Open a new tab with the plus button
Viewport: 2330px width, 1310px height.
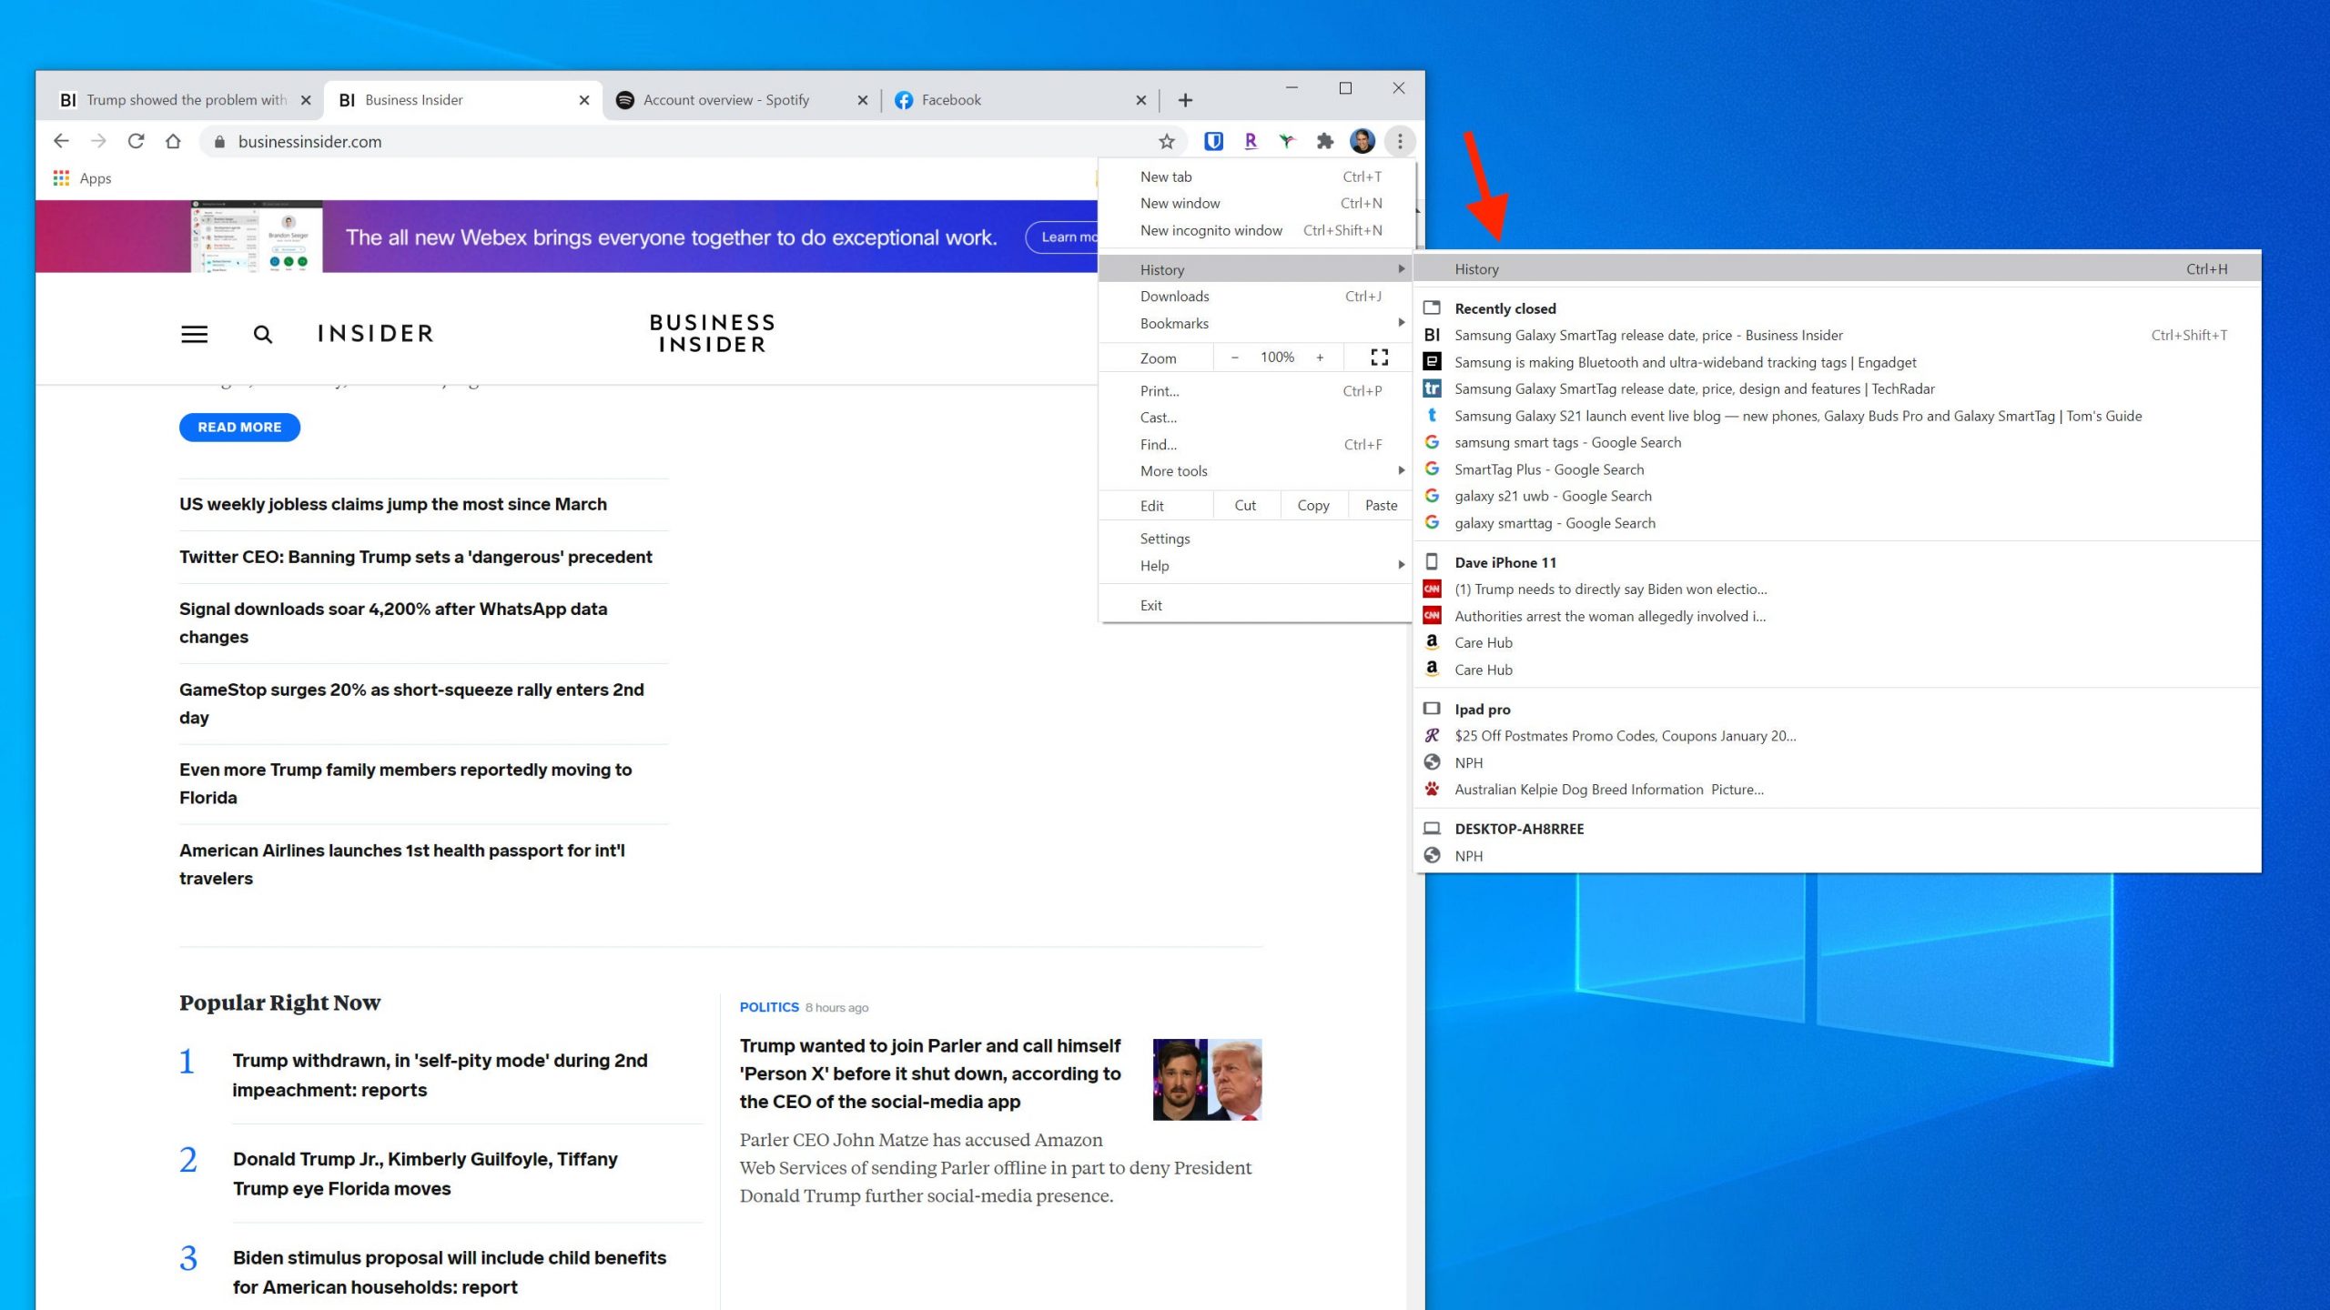pos(1185,100)
